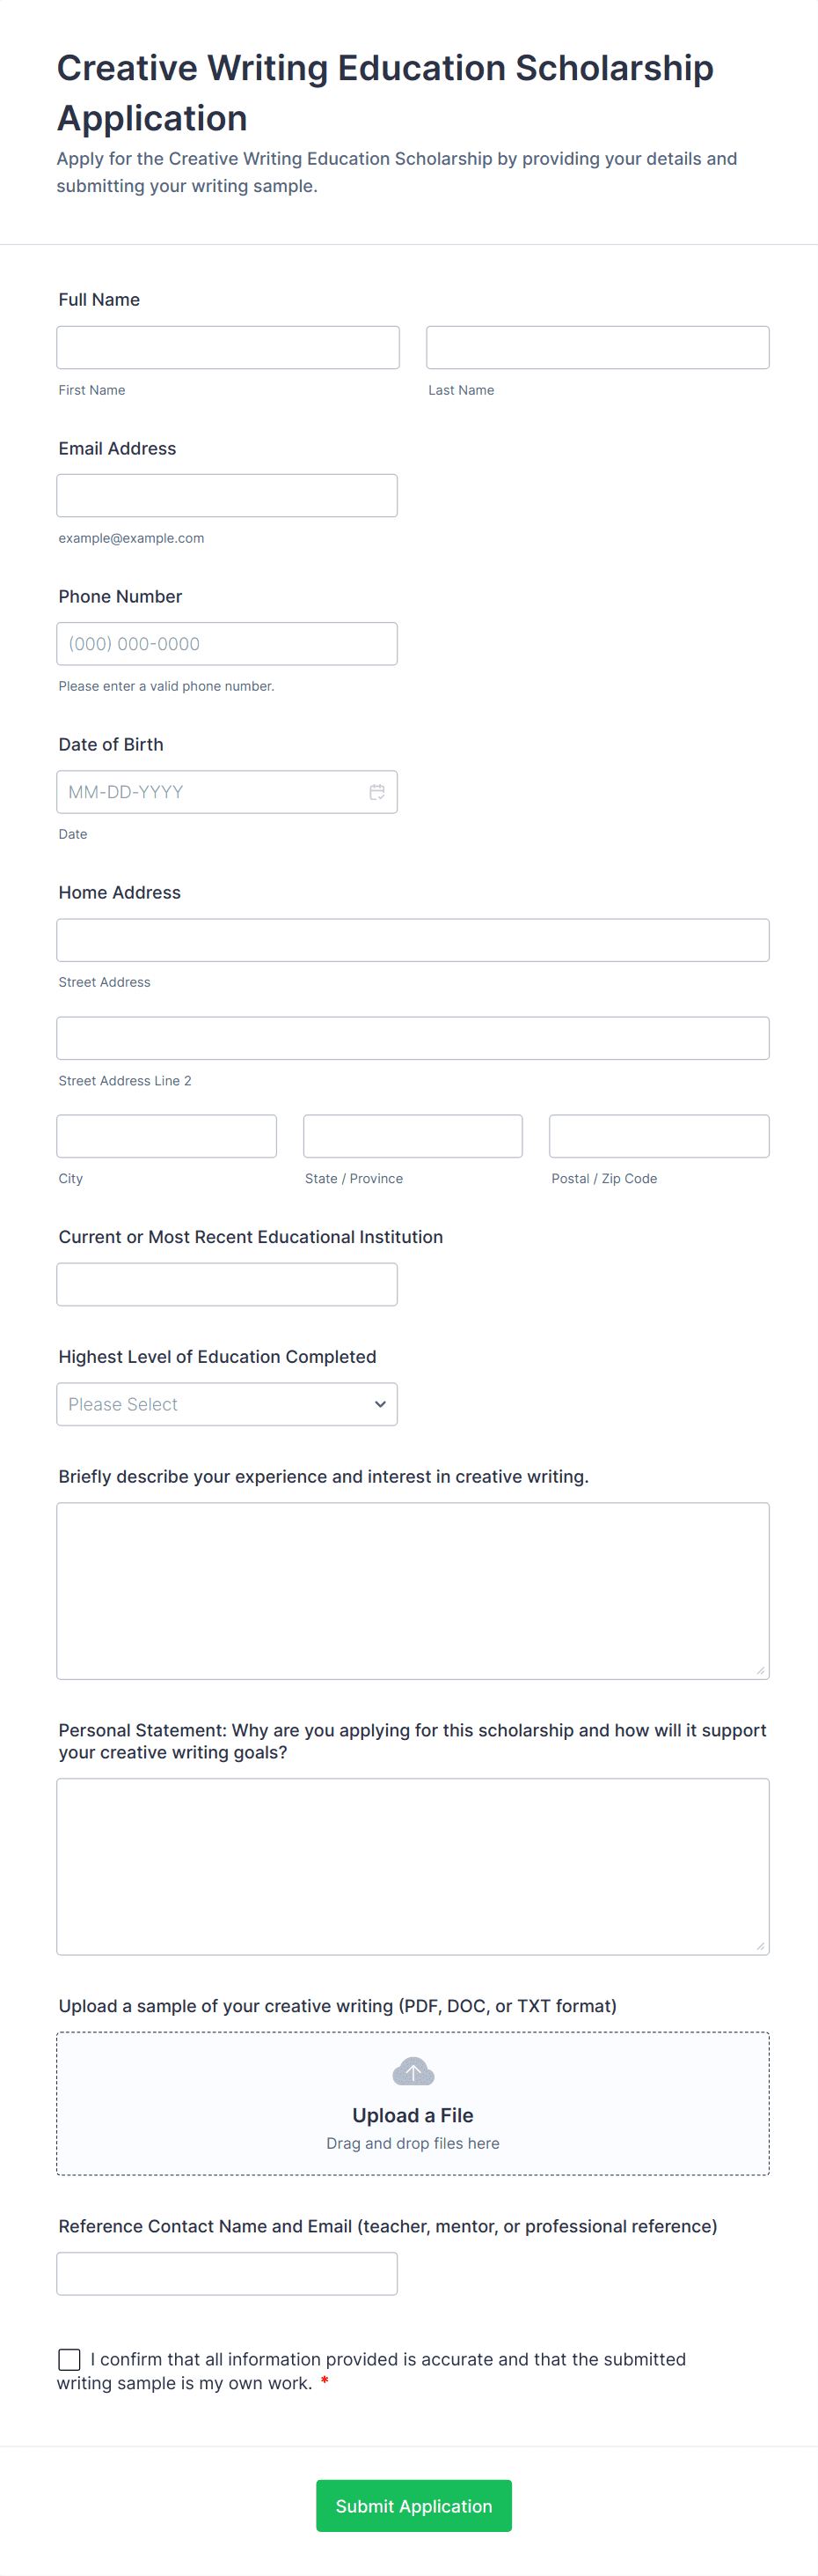The height and width of the screenshot is (2576, 818).
Task: Focus the First Name input field
Action: (x=228, y=347)
